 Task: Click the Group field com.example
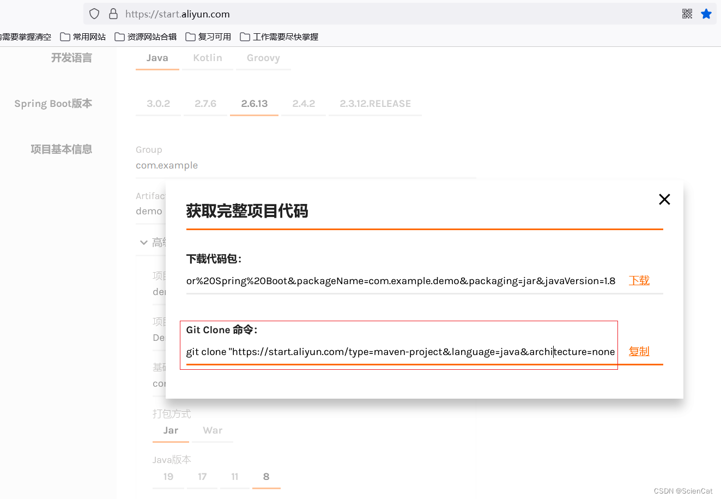coord(306,165)
